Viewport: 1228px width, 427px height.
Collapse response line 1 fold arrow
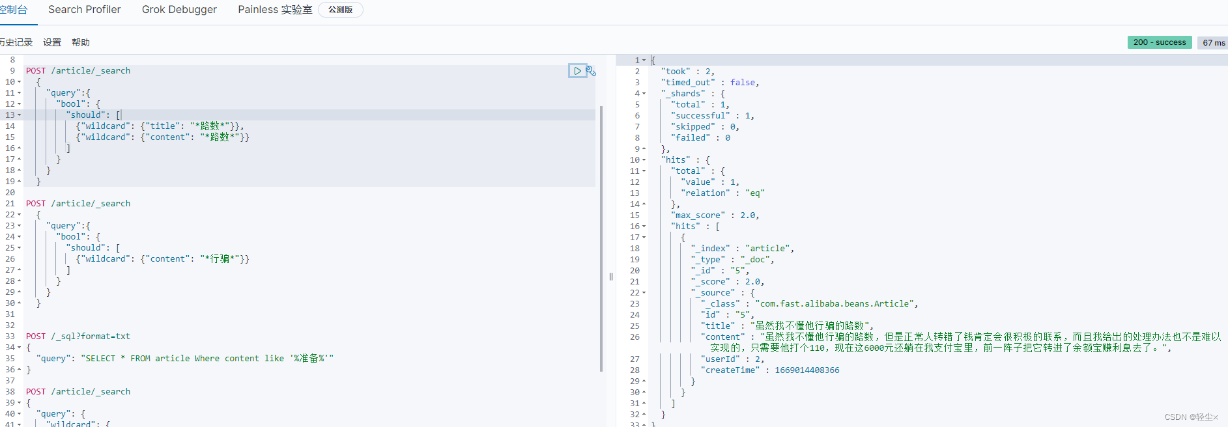point(644,61)
